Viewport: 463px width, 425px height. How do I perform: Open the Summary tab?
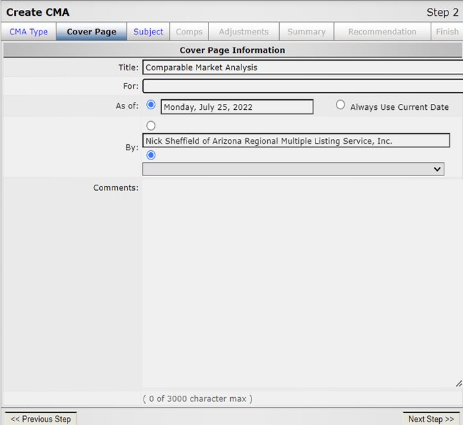306,32
